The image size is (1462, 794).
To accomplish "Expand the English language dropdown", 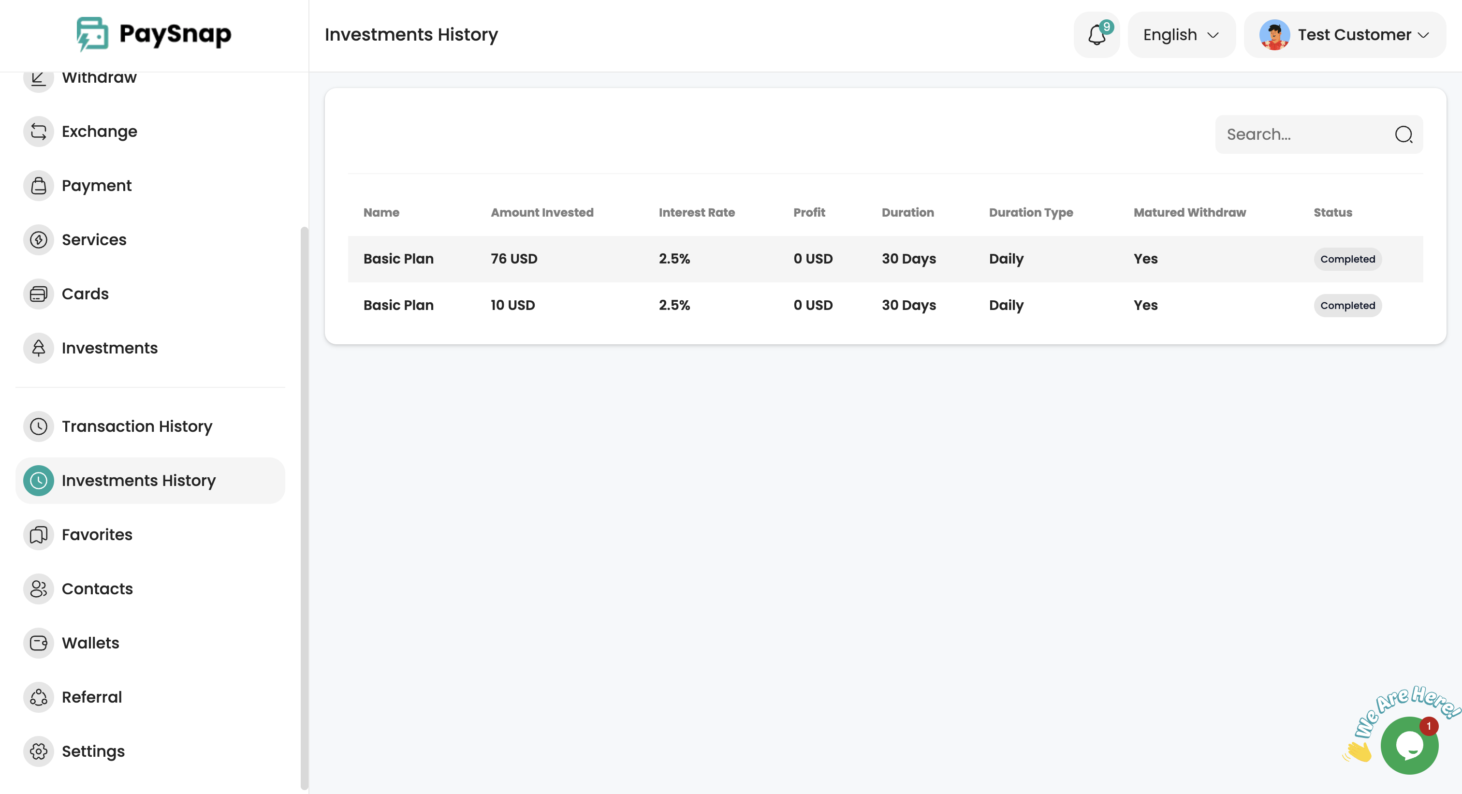I will [x=1181, y=35].
